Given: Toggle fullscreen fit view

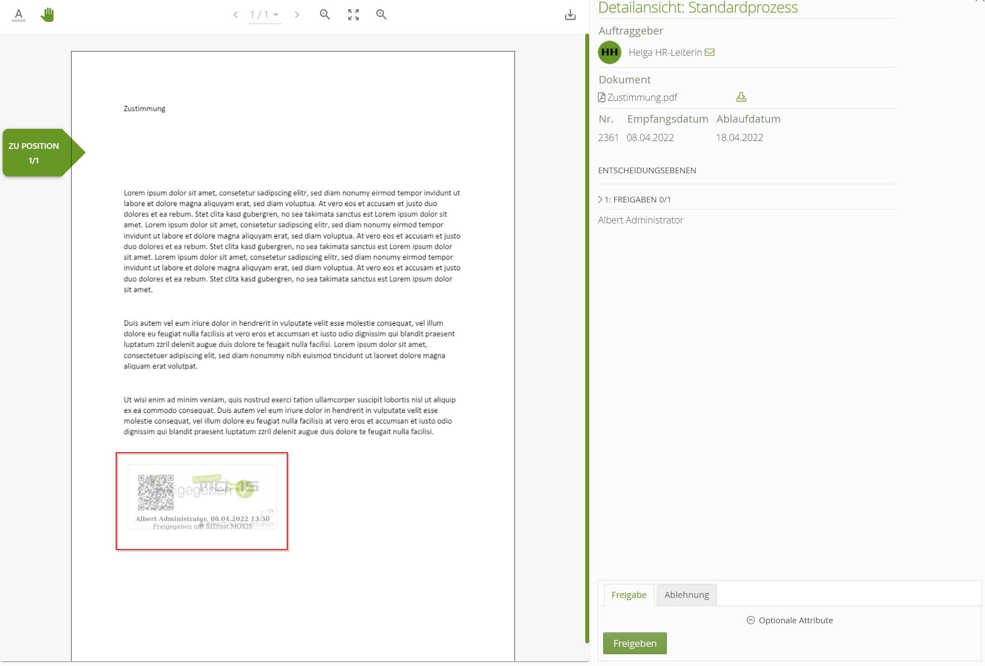Looking at the screenshot, I should 353,15.
